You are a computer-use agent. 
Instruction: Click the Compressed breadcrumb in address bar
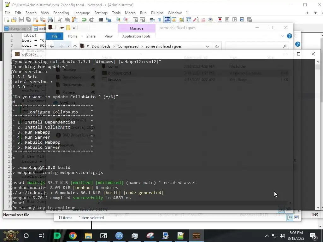pyautogui.click(x=128, y=46)
